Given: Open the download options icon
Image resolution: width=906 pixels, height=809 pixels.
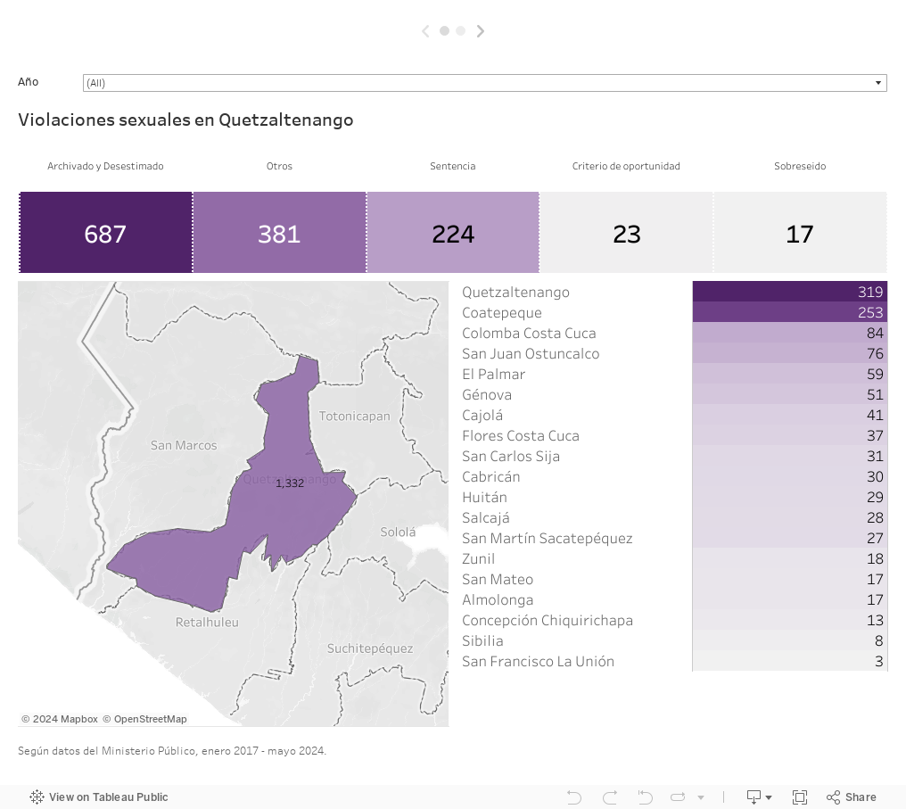Looking at the screenshot, I should click(x=759, y=797).
